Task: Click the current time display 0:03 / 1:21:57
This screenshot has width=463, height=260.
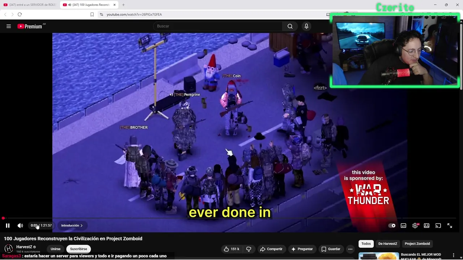Action: (x=41, y=225)
